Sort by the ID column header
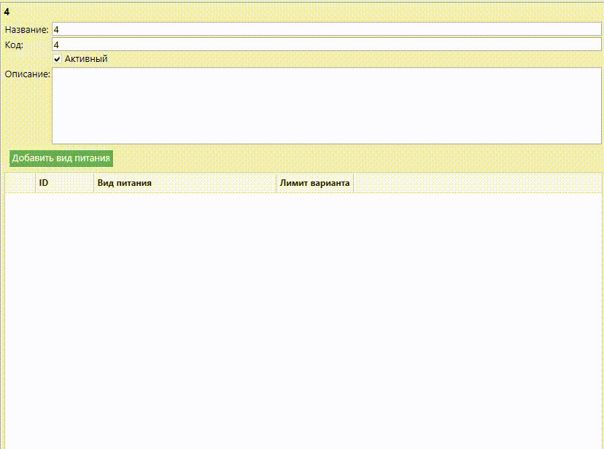Screen dimensions: 604x449 click(64, 184)
